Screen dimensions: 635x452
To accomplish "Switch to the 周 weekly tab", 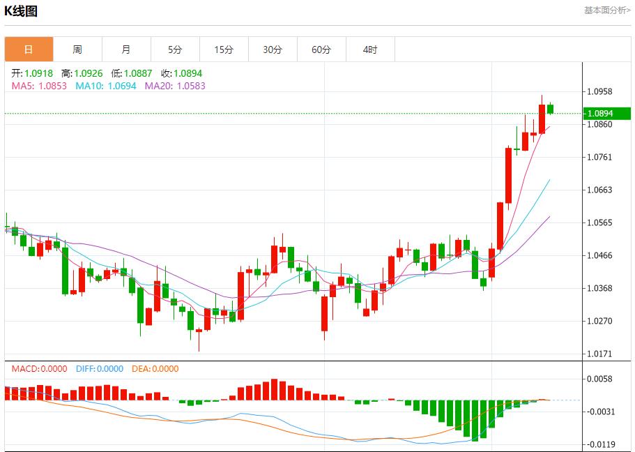I will 77,50.
